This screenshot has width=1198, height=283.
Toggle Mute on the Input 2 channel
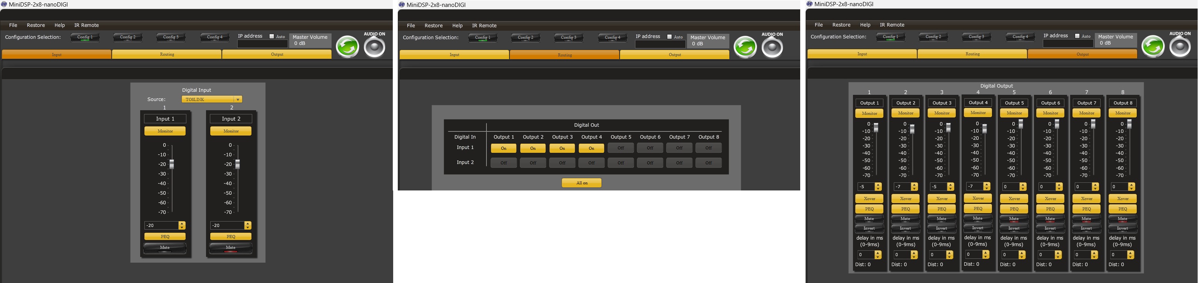(x=231, y=248)
